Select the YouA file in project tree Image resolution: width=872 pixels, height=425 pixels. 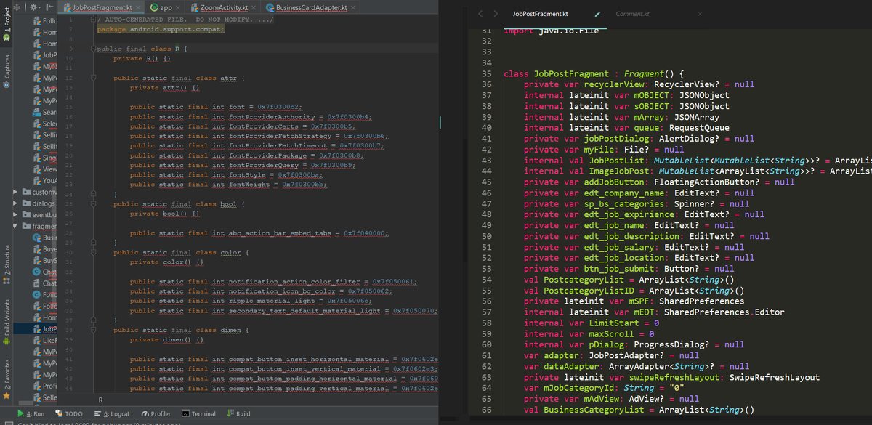[x=45, y=180]
